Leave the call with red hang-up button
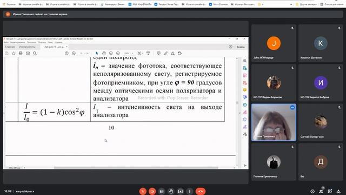Screen dimensions: 346x195 [x=201, y=191]
